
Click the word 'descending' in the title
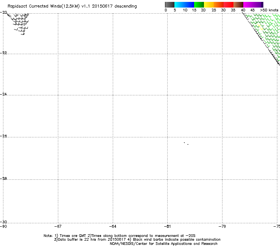tap(126, 6)
